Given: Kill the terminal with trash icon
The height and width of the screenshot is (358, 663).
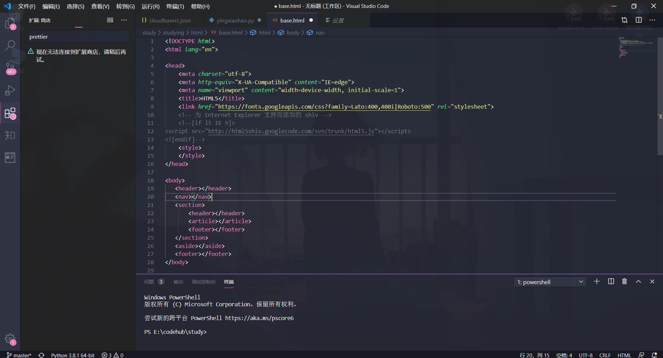Looking at the screenshot, I should click(x=624, y=281).
